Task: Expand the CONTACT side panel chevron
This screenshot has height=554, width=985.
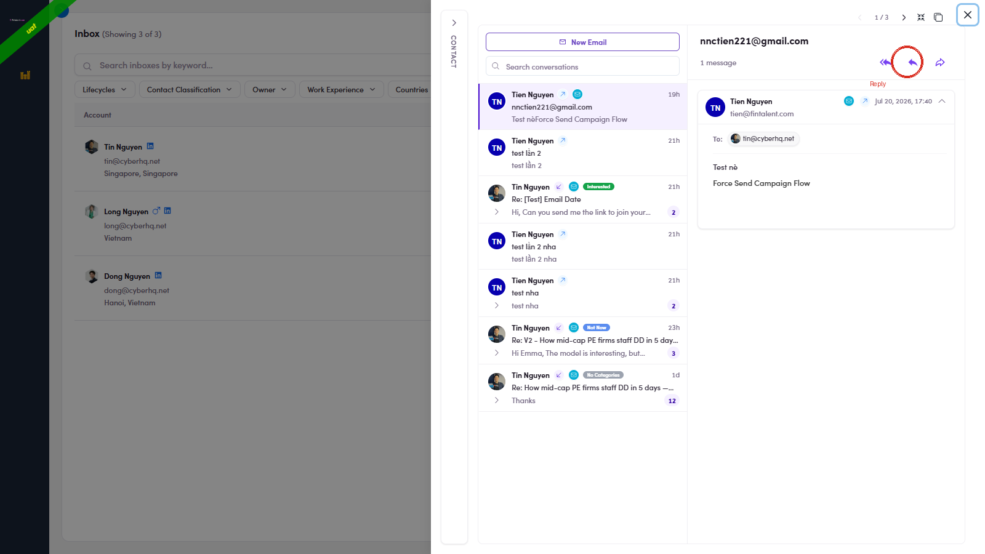Action: click(454, 23)
